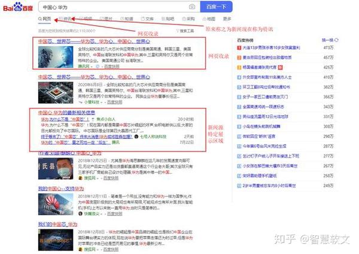
Task: Open the 文库 tab
Action: point(147,19)
